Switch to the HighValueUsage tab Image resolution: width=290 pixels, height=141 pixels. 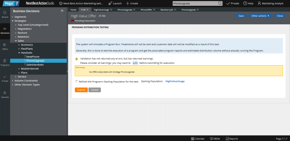click(101, 10)
